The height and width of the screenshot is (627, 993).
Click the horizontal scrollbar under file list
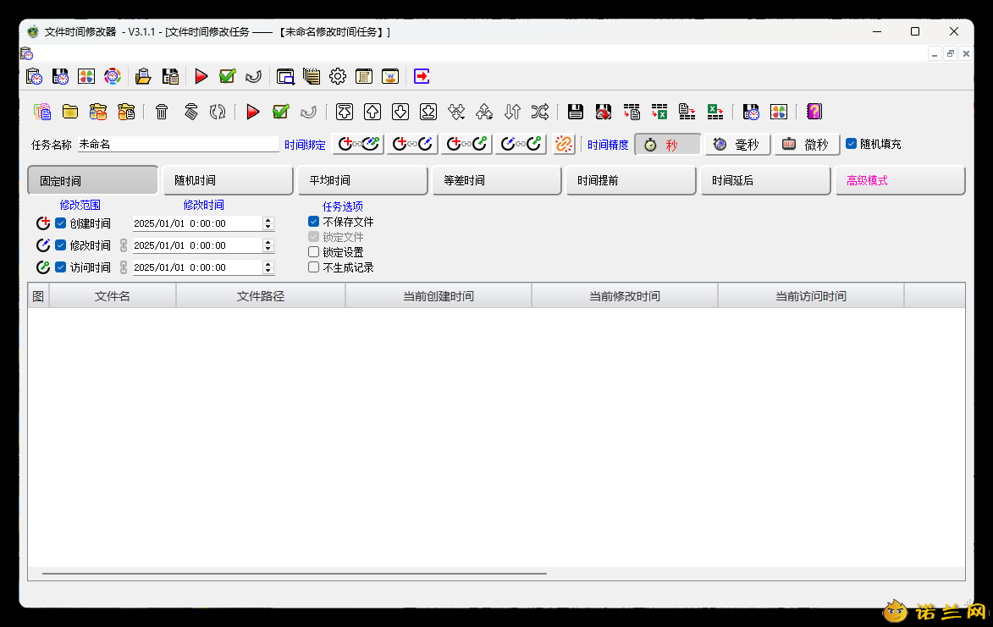[x=295, y=574]
